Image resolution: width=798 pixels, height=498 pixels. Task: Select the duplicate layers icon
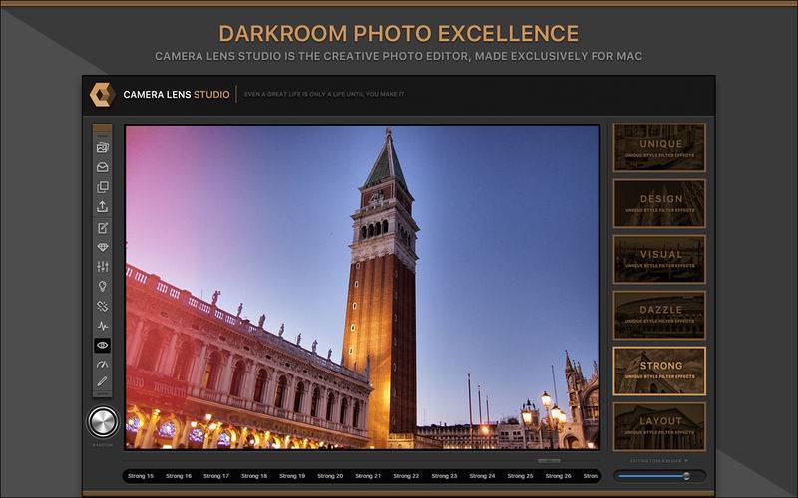tap(103, 187)
